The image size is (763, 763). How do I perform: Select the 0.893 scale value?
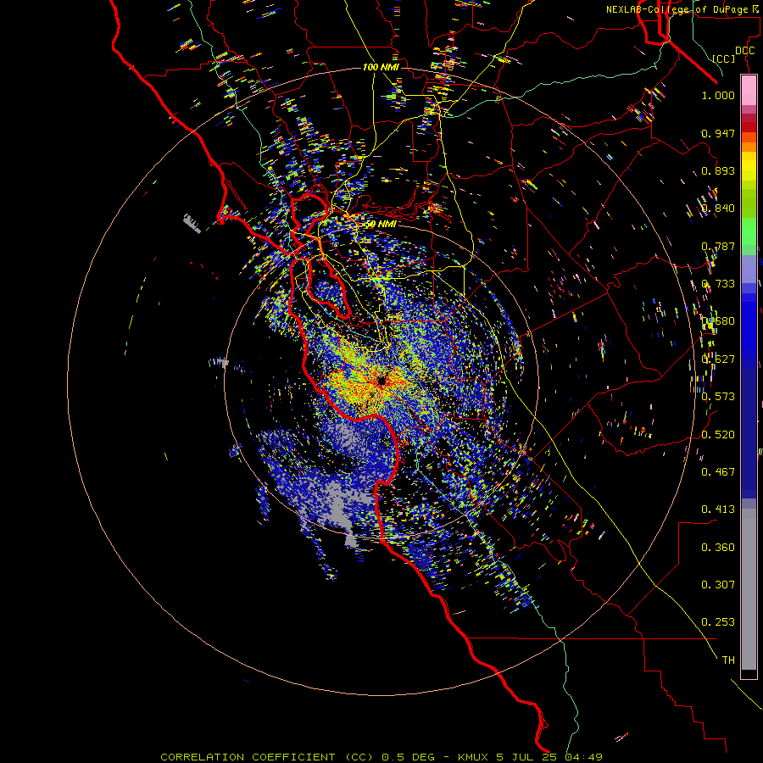point(718,170)
